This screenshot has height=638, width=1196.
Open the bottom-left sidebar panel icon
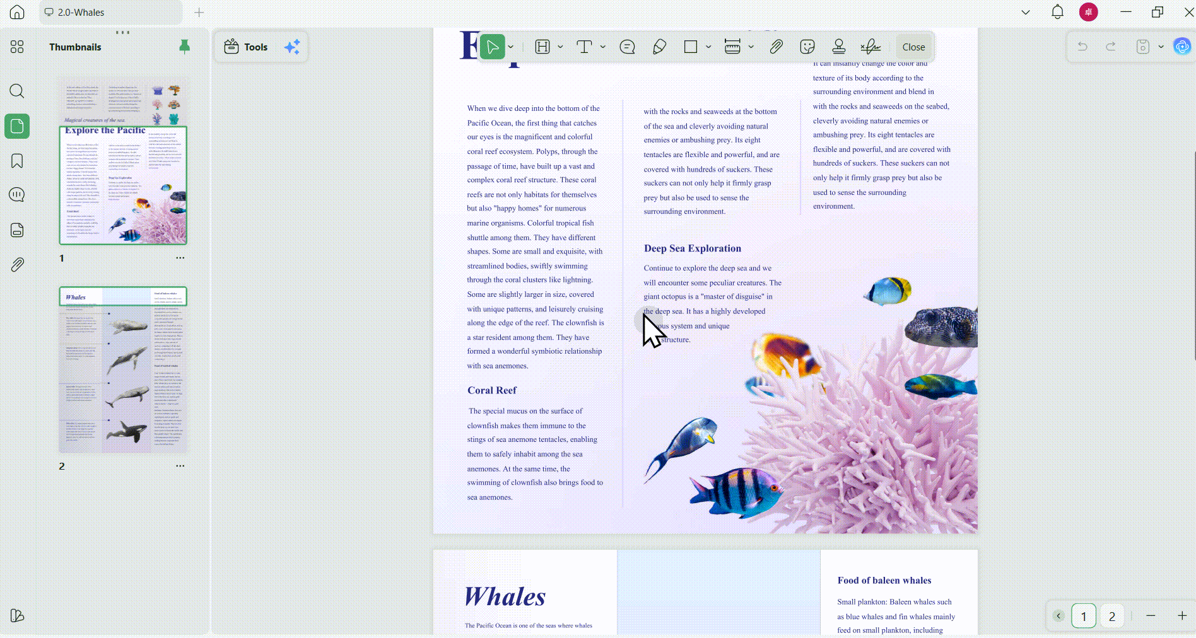point(17,615)
